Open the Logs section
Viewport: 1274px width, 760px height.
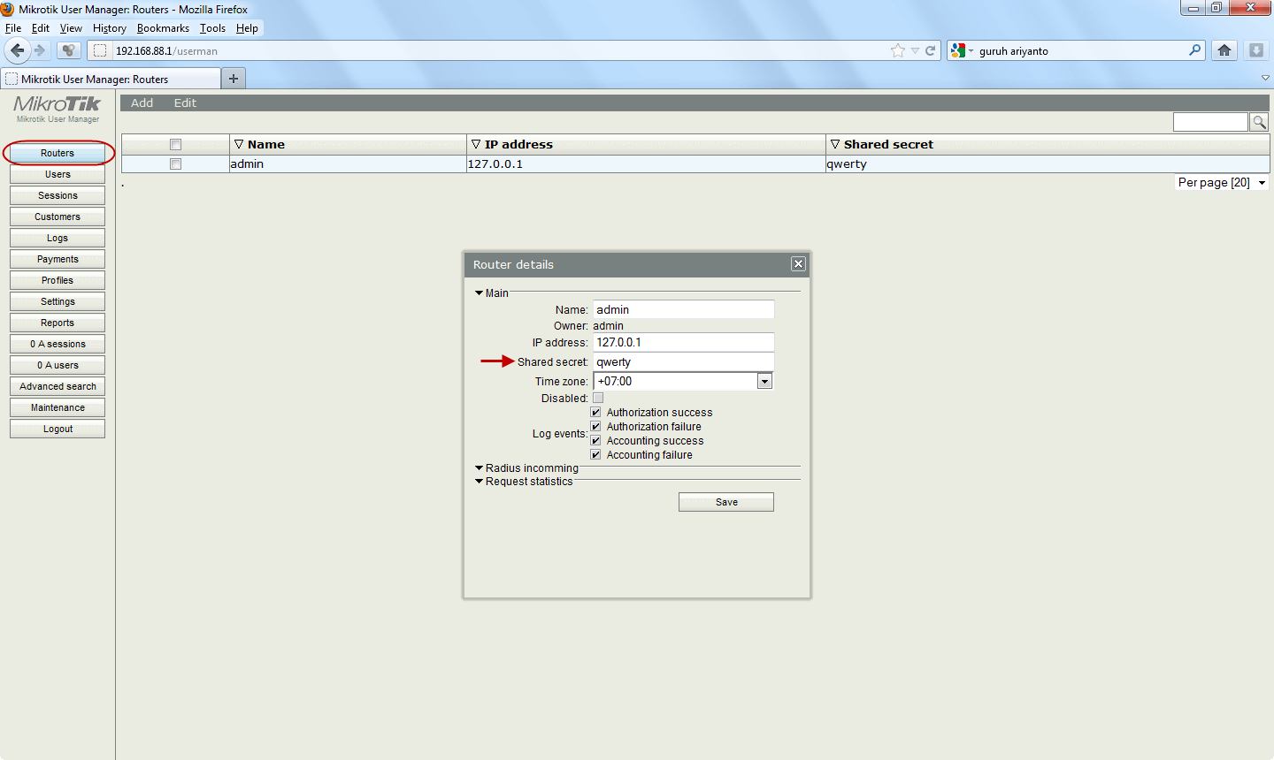click(x=58, y=238)
